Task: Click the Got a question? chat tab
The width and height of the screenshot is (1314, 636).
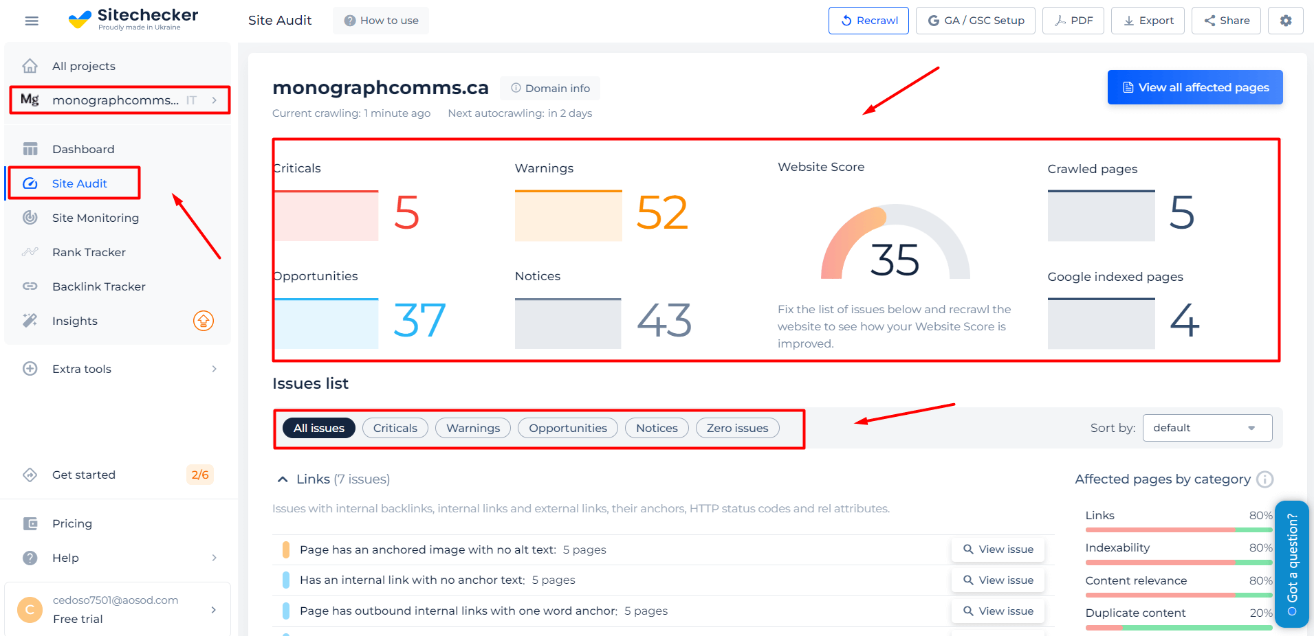Action: click(x=1292, y=564)
